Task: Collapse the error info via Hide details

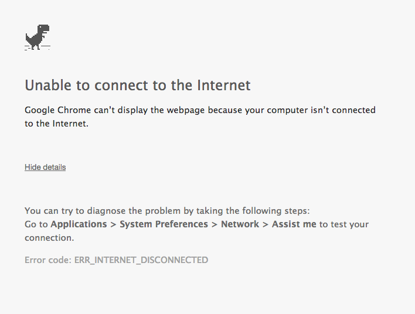Action: point(45,167)
